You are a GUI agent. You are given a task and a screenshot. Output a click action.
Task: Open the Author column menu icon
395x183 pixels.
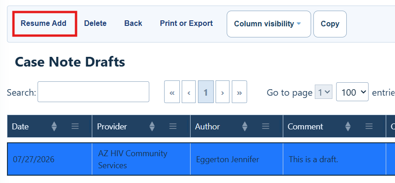tap(266, 126)
